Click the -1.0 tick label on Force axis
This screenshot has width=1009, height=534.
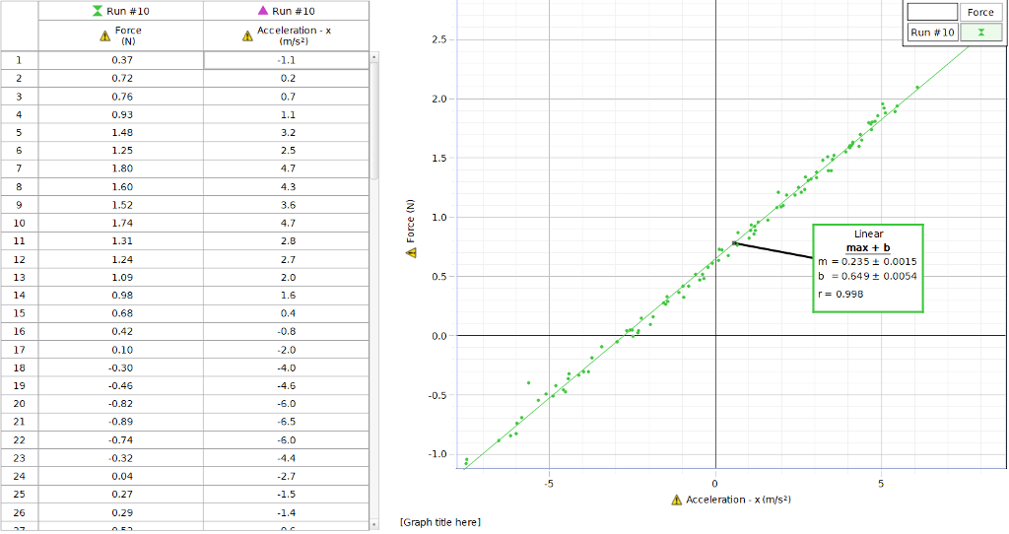[x=437, y=454]
